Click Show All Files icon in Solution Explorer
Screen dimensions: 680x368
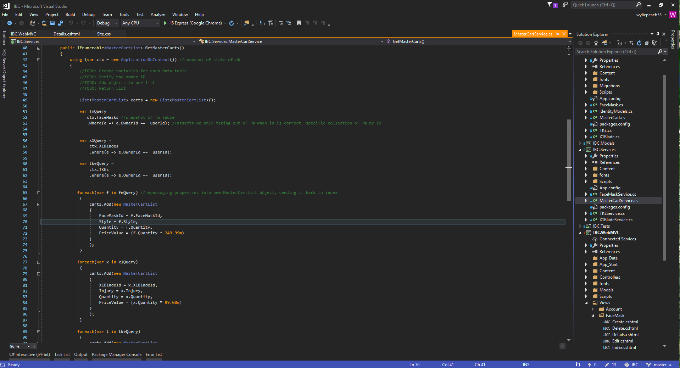(x=655, y=43)
